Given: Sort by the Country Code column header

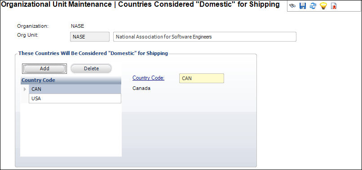Looking at the screenshot, I should (x=71, y=80).
